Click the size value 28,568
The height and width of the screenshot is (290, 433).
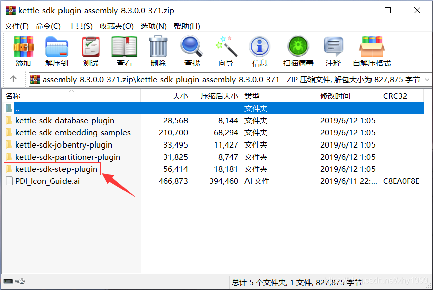[175, 120]
